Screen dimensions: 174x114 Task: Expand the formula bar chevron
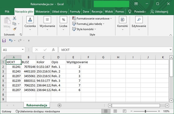point(171,50)
